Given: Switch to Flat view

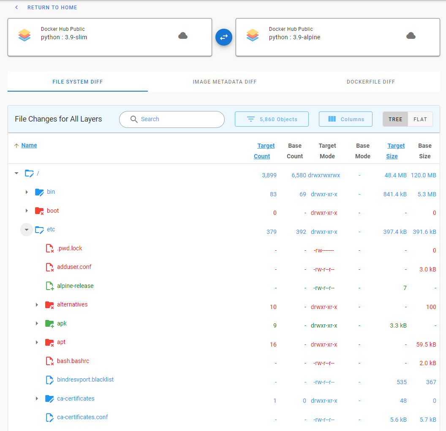Looking at the screenshot, I should click(420, 119).
